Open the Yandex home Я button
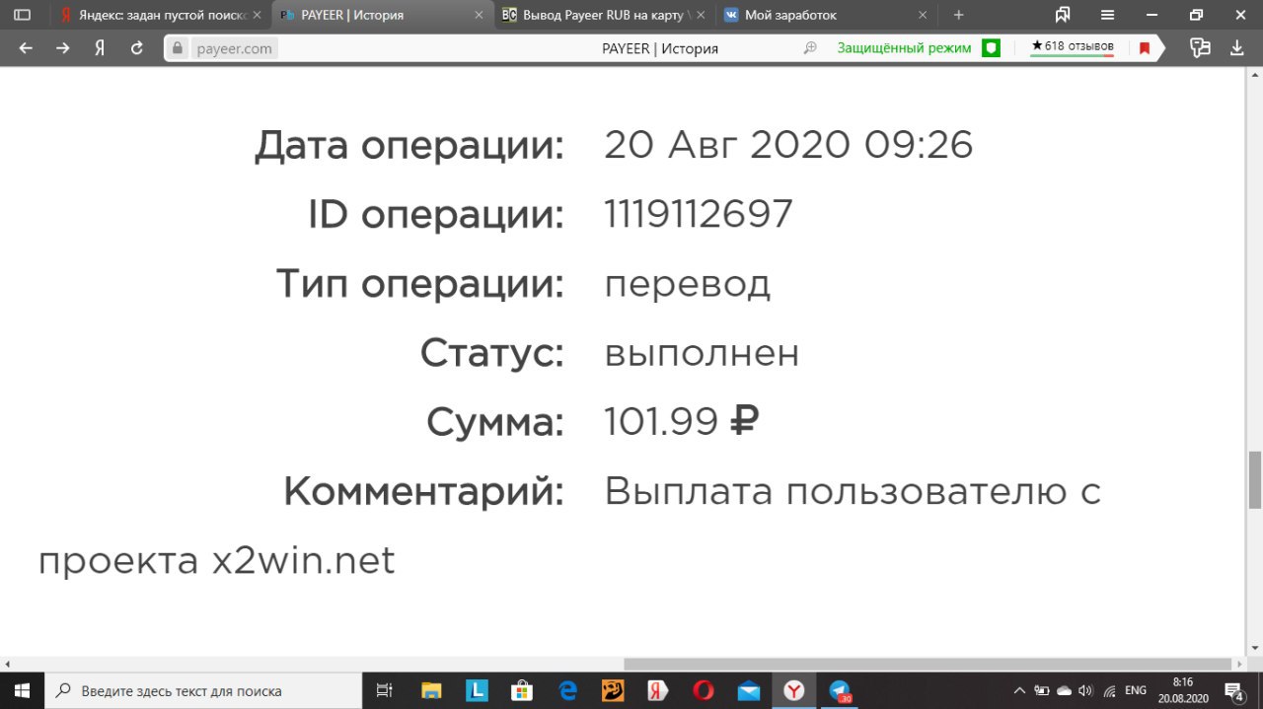 100,47
